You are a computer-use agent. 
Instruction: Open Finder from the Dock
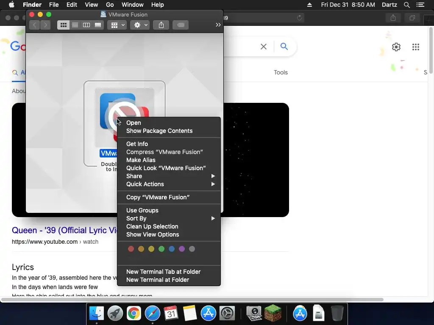pos(96,314)
